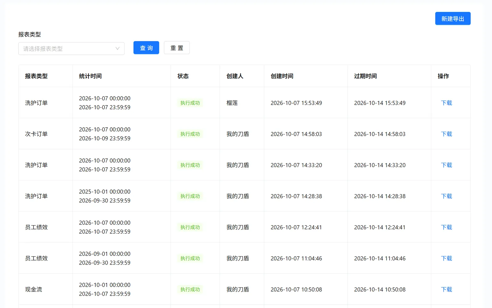Image resolution: width=492 pixels, height=308 pixels.
Task: Click the 2025-10-01 00:00:00 statistics time
Action: click(x=105, y=191)
